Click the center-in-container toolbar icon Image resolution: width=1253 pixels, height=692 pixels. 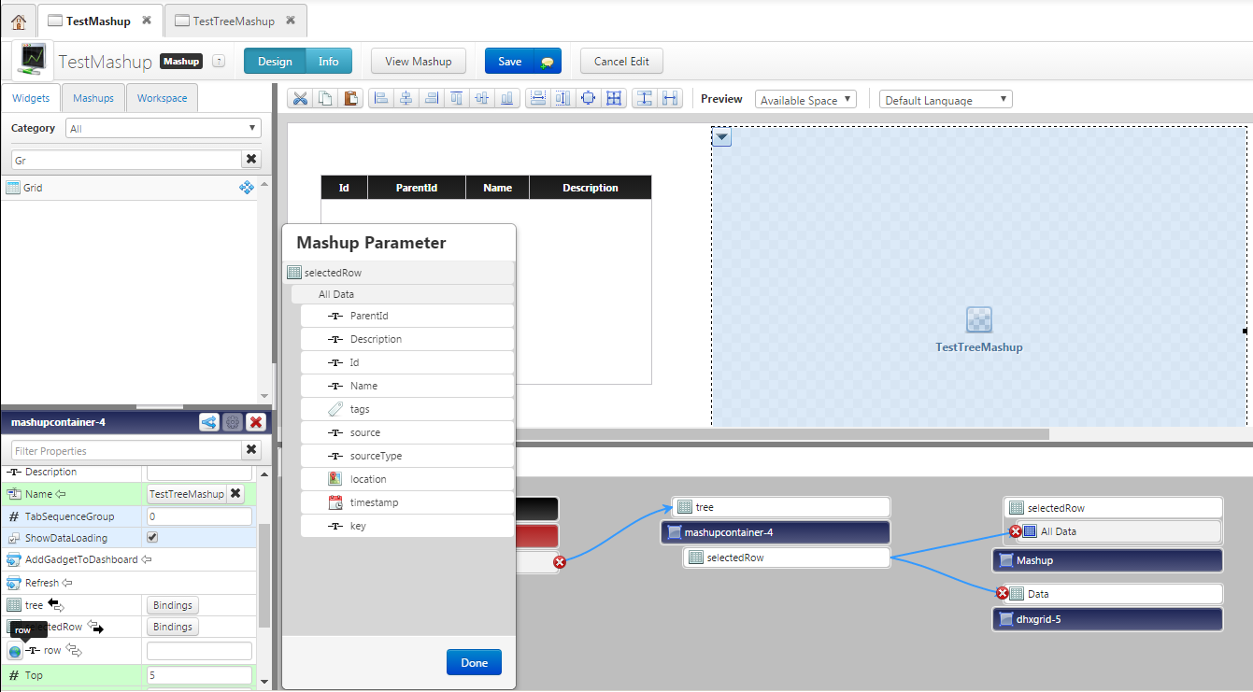[588, 98]
